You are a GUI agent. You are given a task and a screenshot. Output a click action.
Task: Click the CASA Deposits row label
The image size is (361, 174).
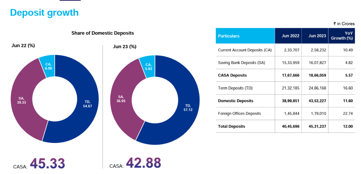[232, 75]
